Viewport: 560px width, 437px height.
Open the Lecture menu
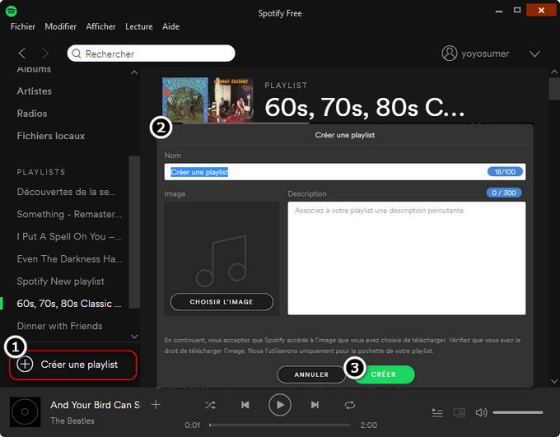(x=138, y=26)
